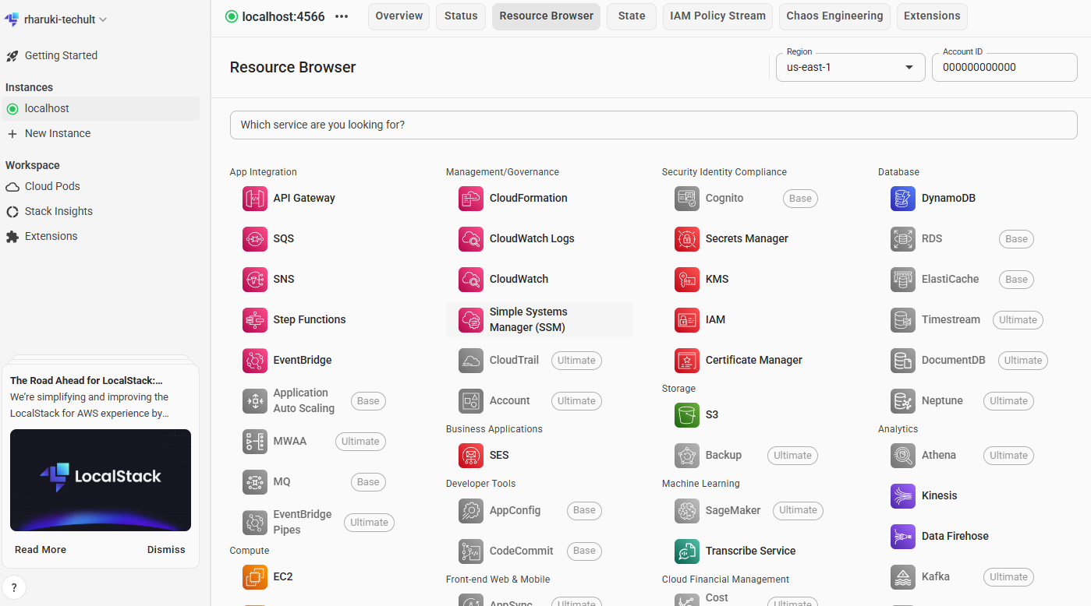Open the MWAA service entry
This screenshot has width=1091, height=606.
[x=290, y=442]
